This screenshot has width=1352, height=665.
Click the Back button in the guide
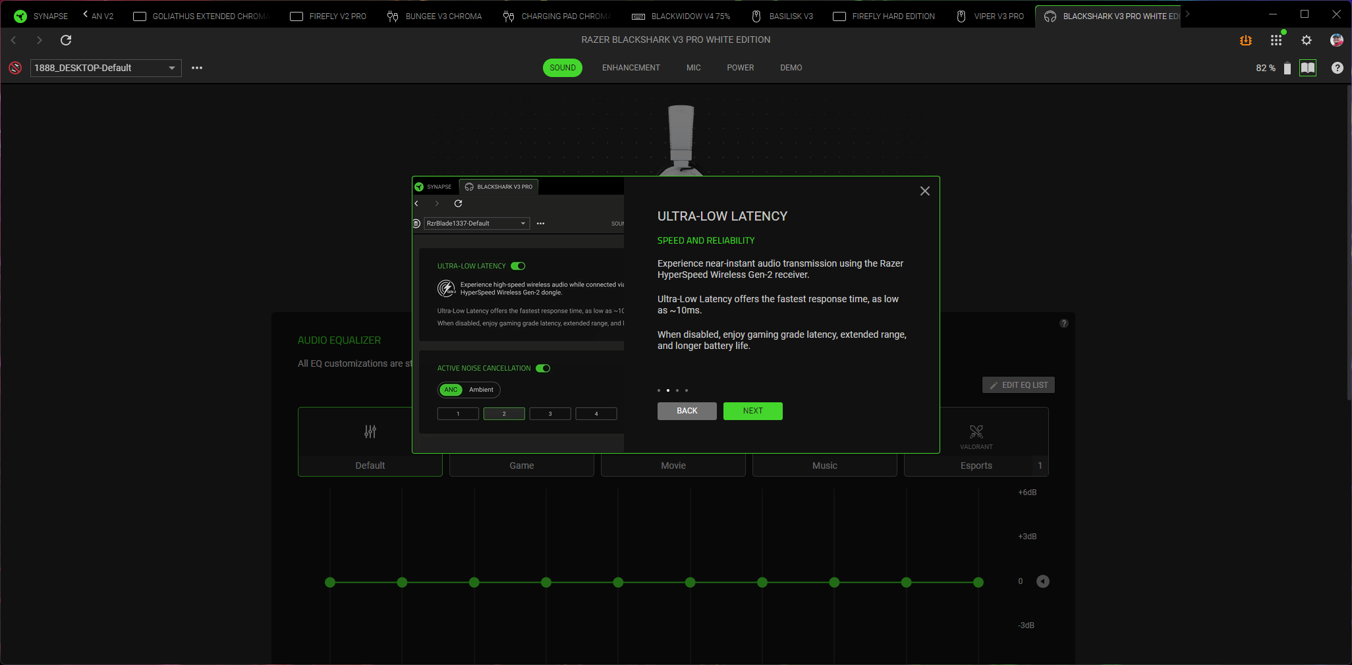tap(687, 411)
